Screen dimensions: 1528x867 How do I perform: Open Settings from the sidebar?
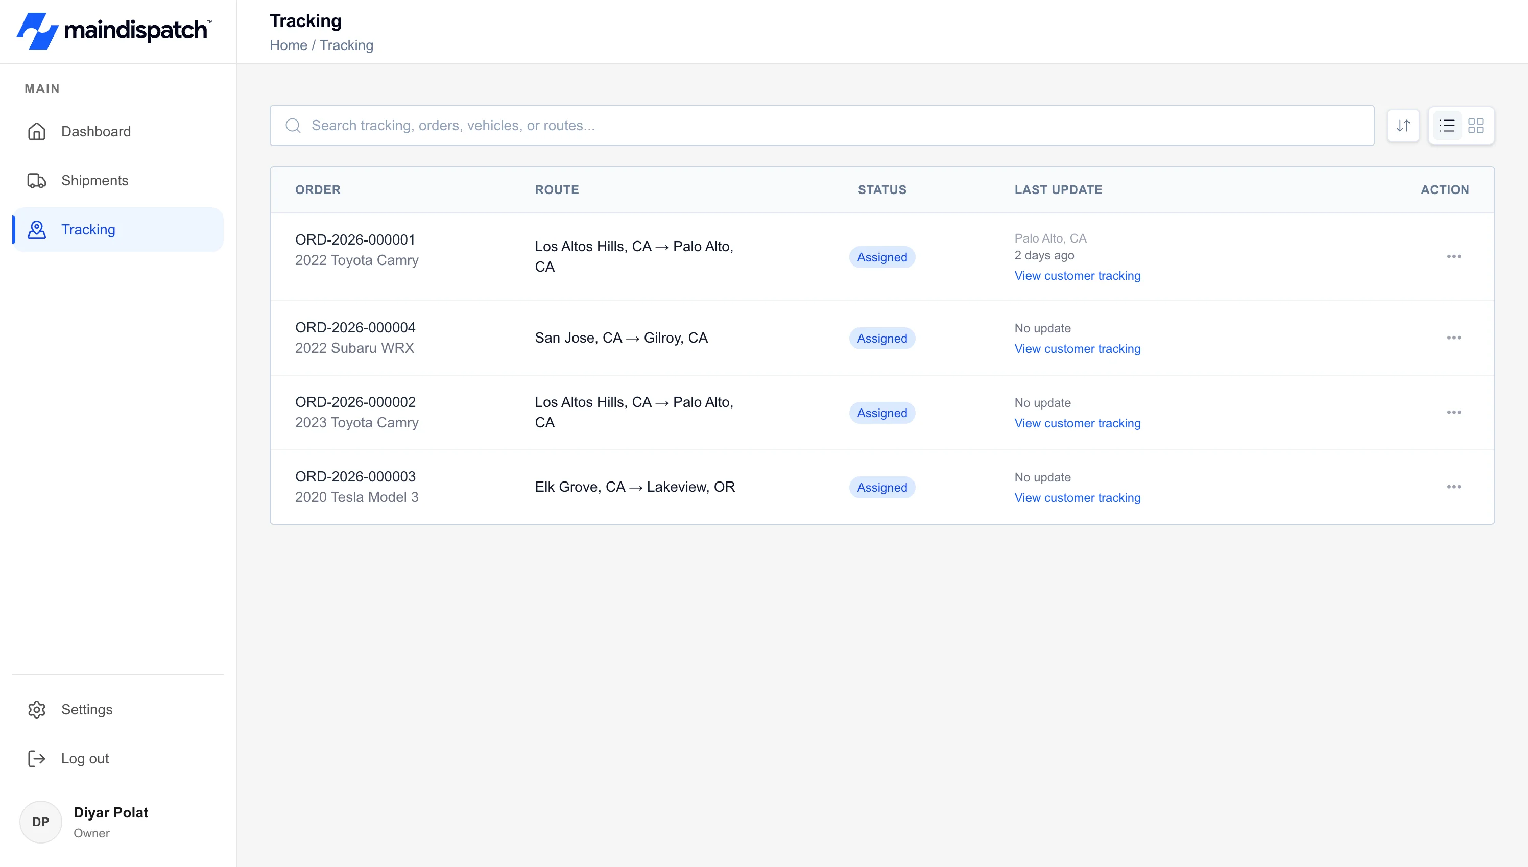(118, 709)
